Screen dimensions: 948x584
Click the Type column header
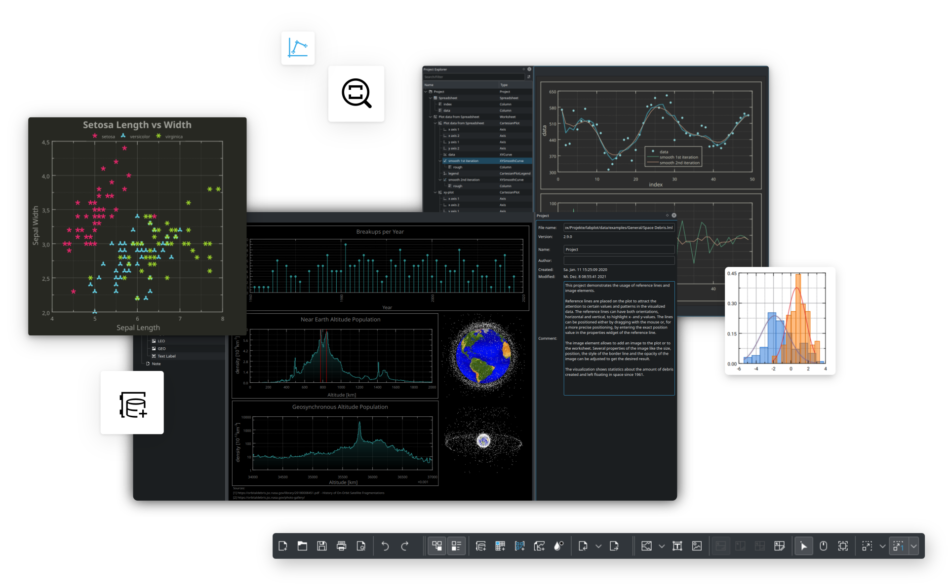(x=504, y=85)
